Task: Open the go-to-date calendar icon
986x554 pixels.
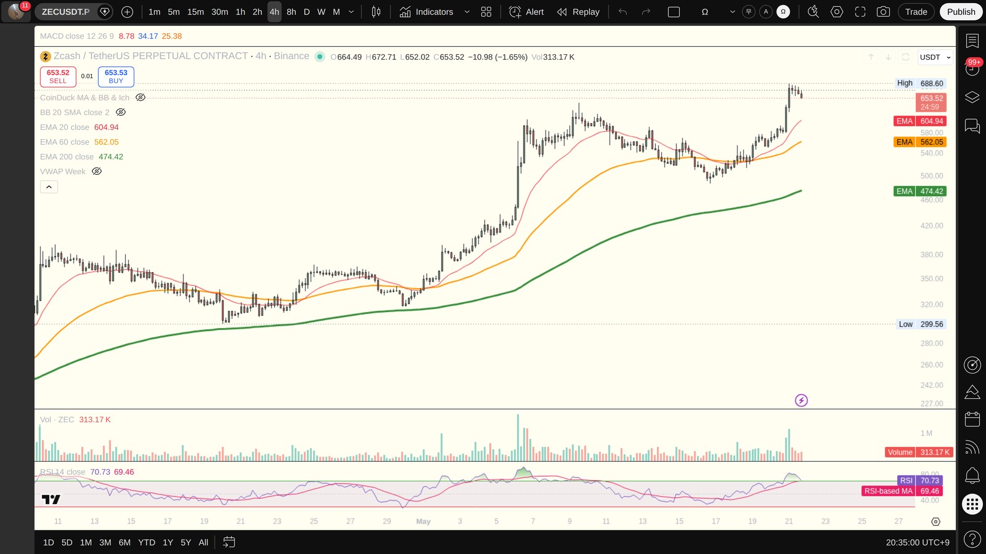Action: coord(229,542)
